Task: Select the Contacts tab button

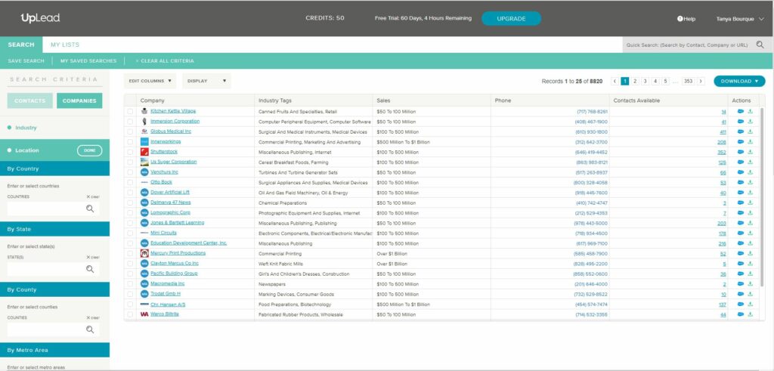Action: pyautogui.click(x=29, y=100)
